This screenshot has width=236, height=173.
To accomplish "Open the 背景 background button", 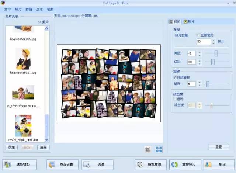I will coord(97,165).
